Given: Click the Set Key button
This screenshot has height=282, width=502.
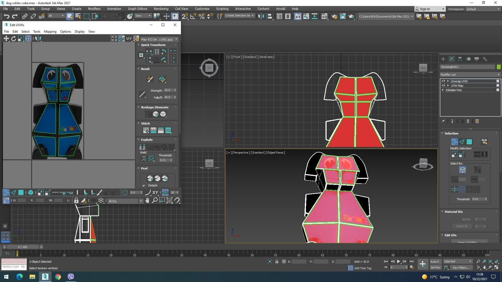Looking at the screenshot, I should point(435,267).
